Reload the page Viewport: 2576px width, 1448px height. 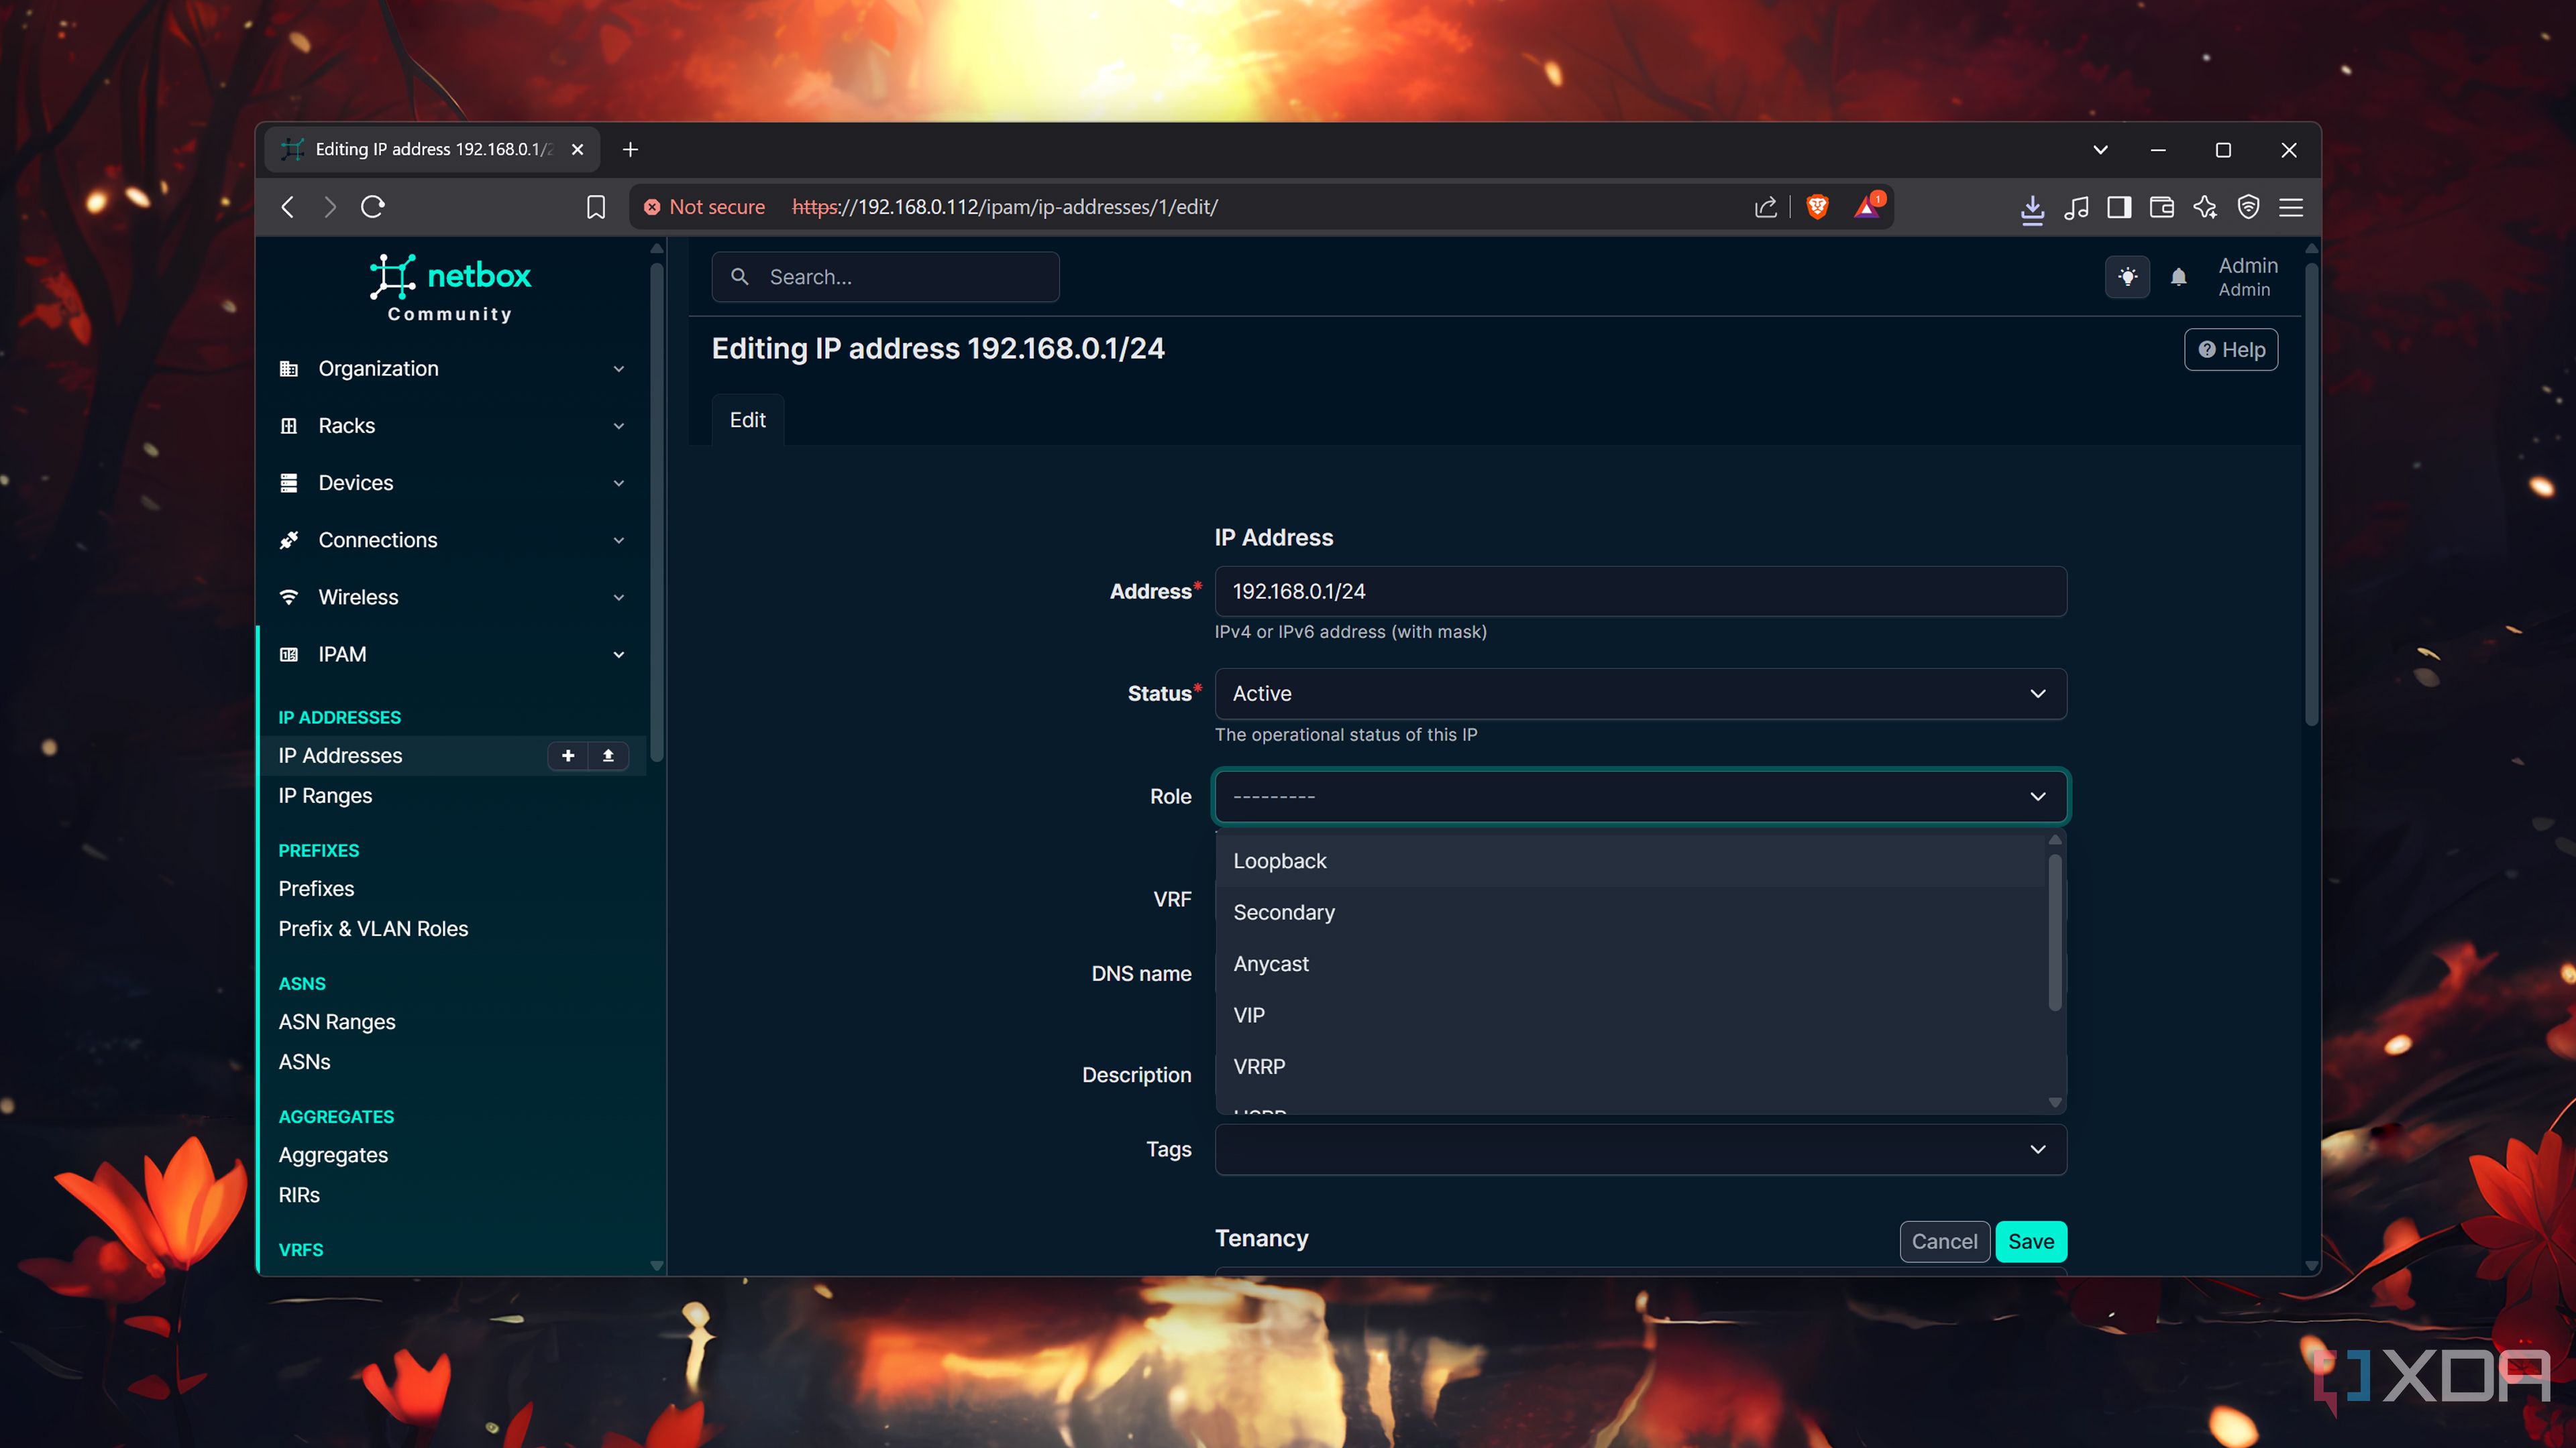[x=373, y=207]
